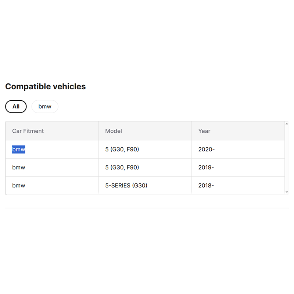Click the "Model" column header

tap(114, 131)
